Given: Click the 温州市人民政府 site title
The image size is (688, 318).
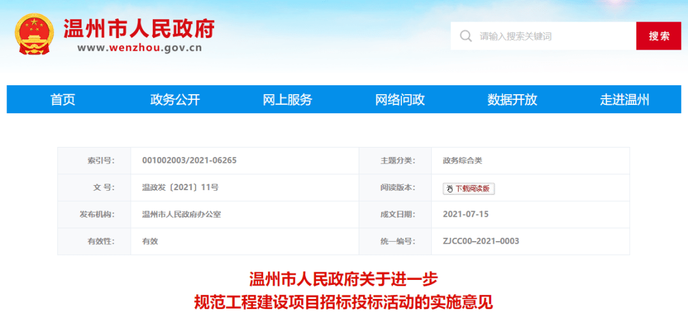Looking at the screenshot, I should (139, 27).
